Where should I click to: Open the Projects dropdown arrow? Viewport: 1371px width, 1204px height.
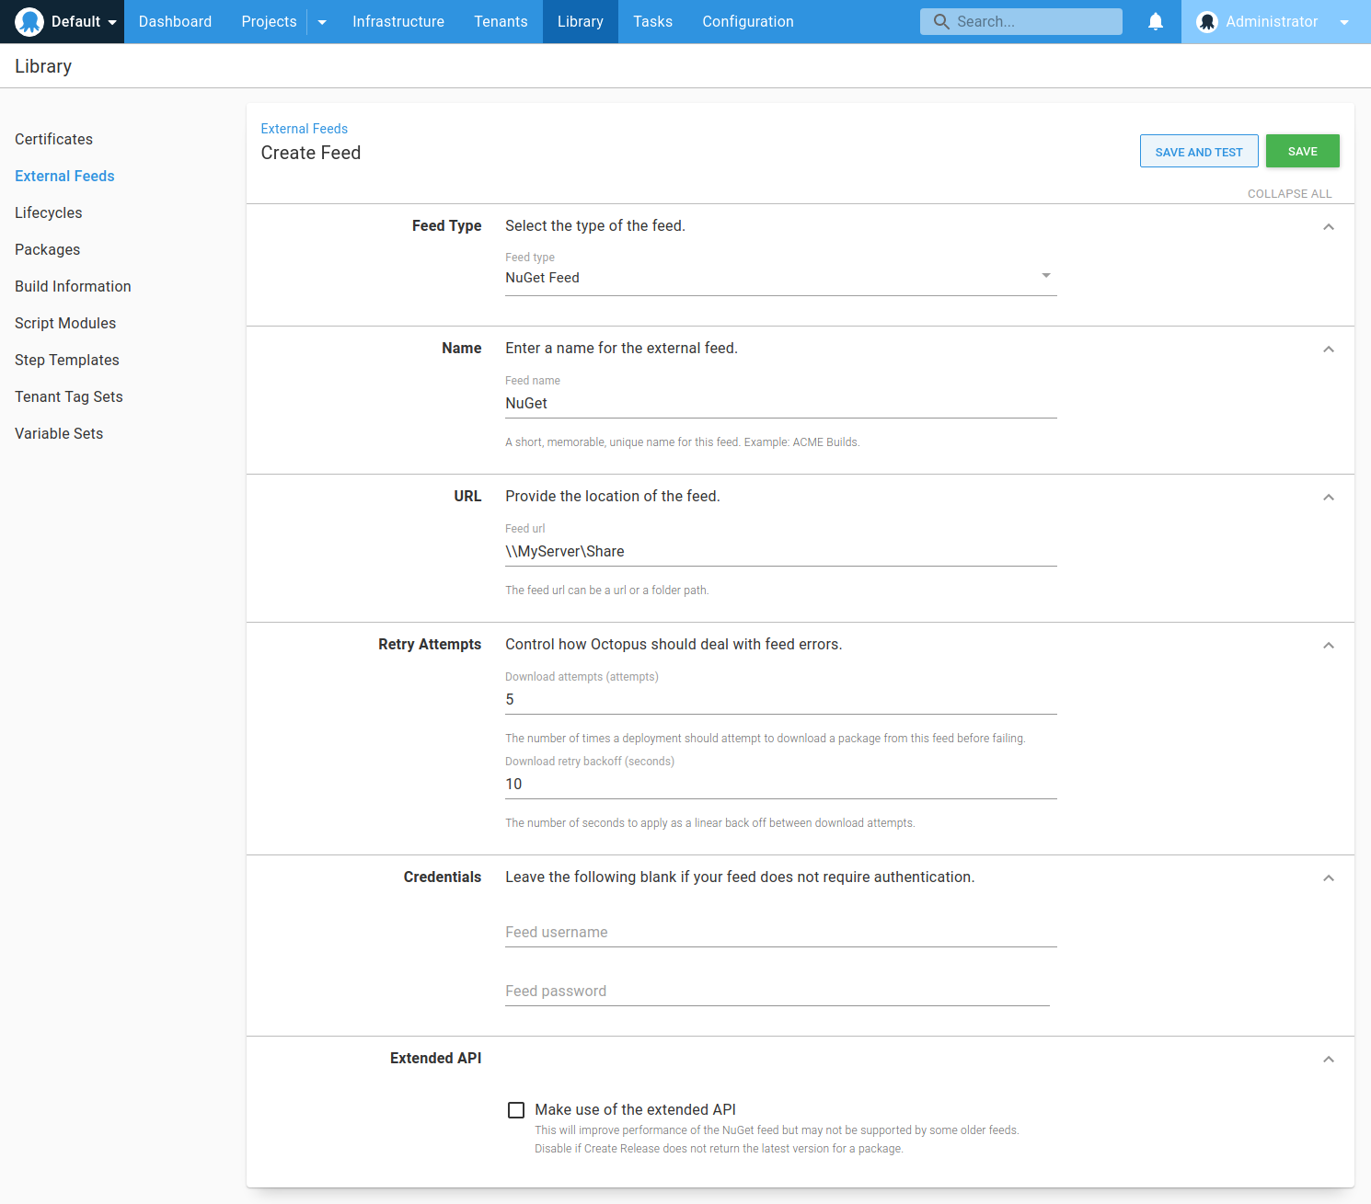tap(322, 22)
